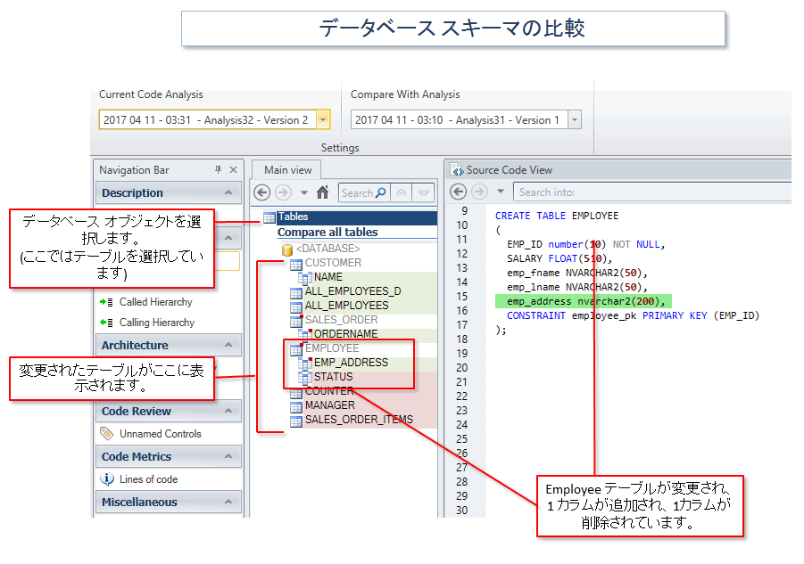Collapse the Architecture section

pos(228,346)
